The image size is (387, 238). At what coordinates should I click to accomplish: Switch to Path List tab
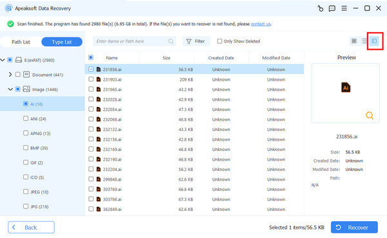(21, 42)
